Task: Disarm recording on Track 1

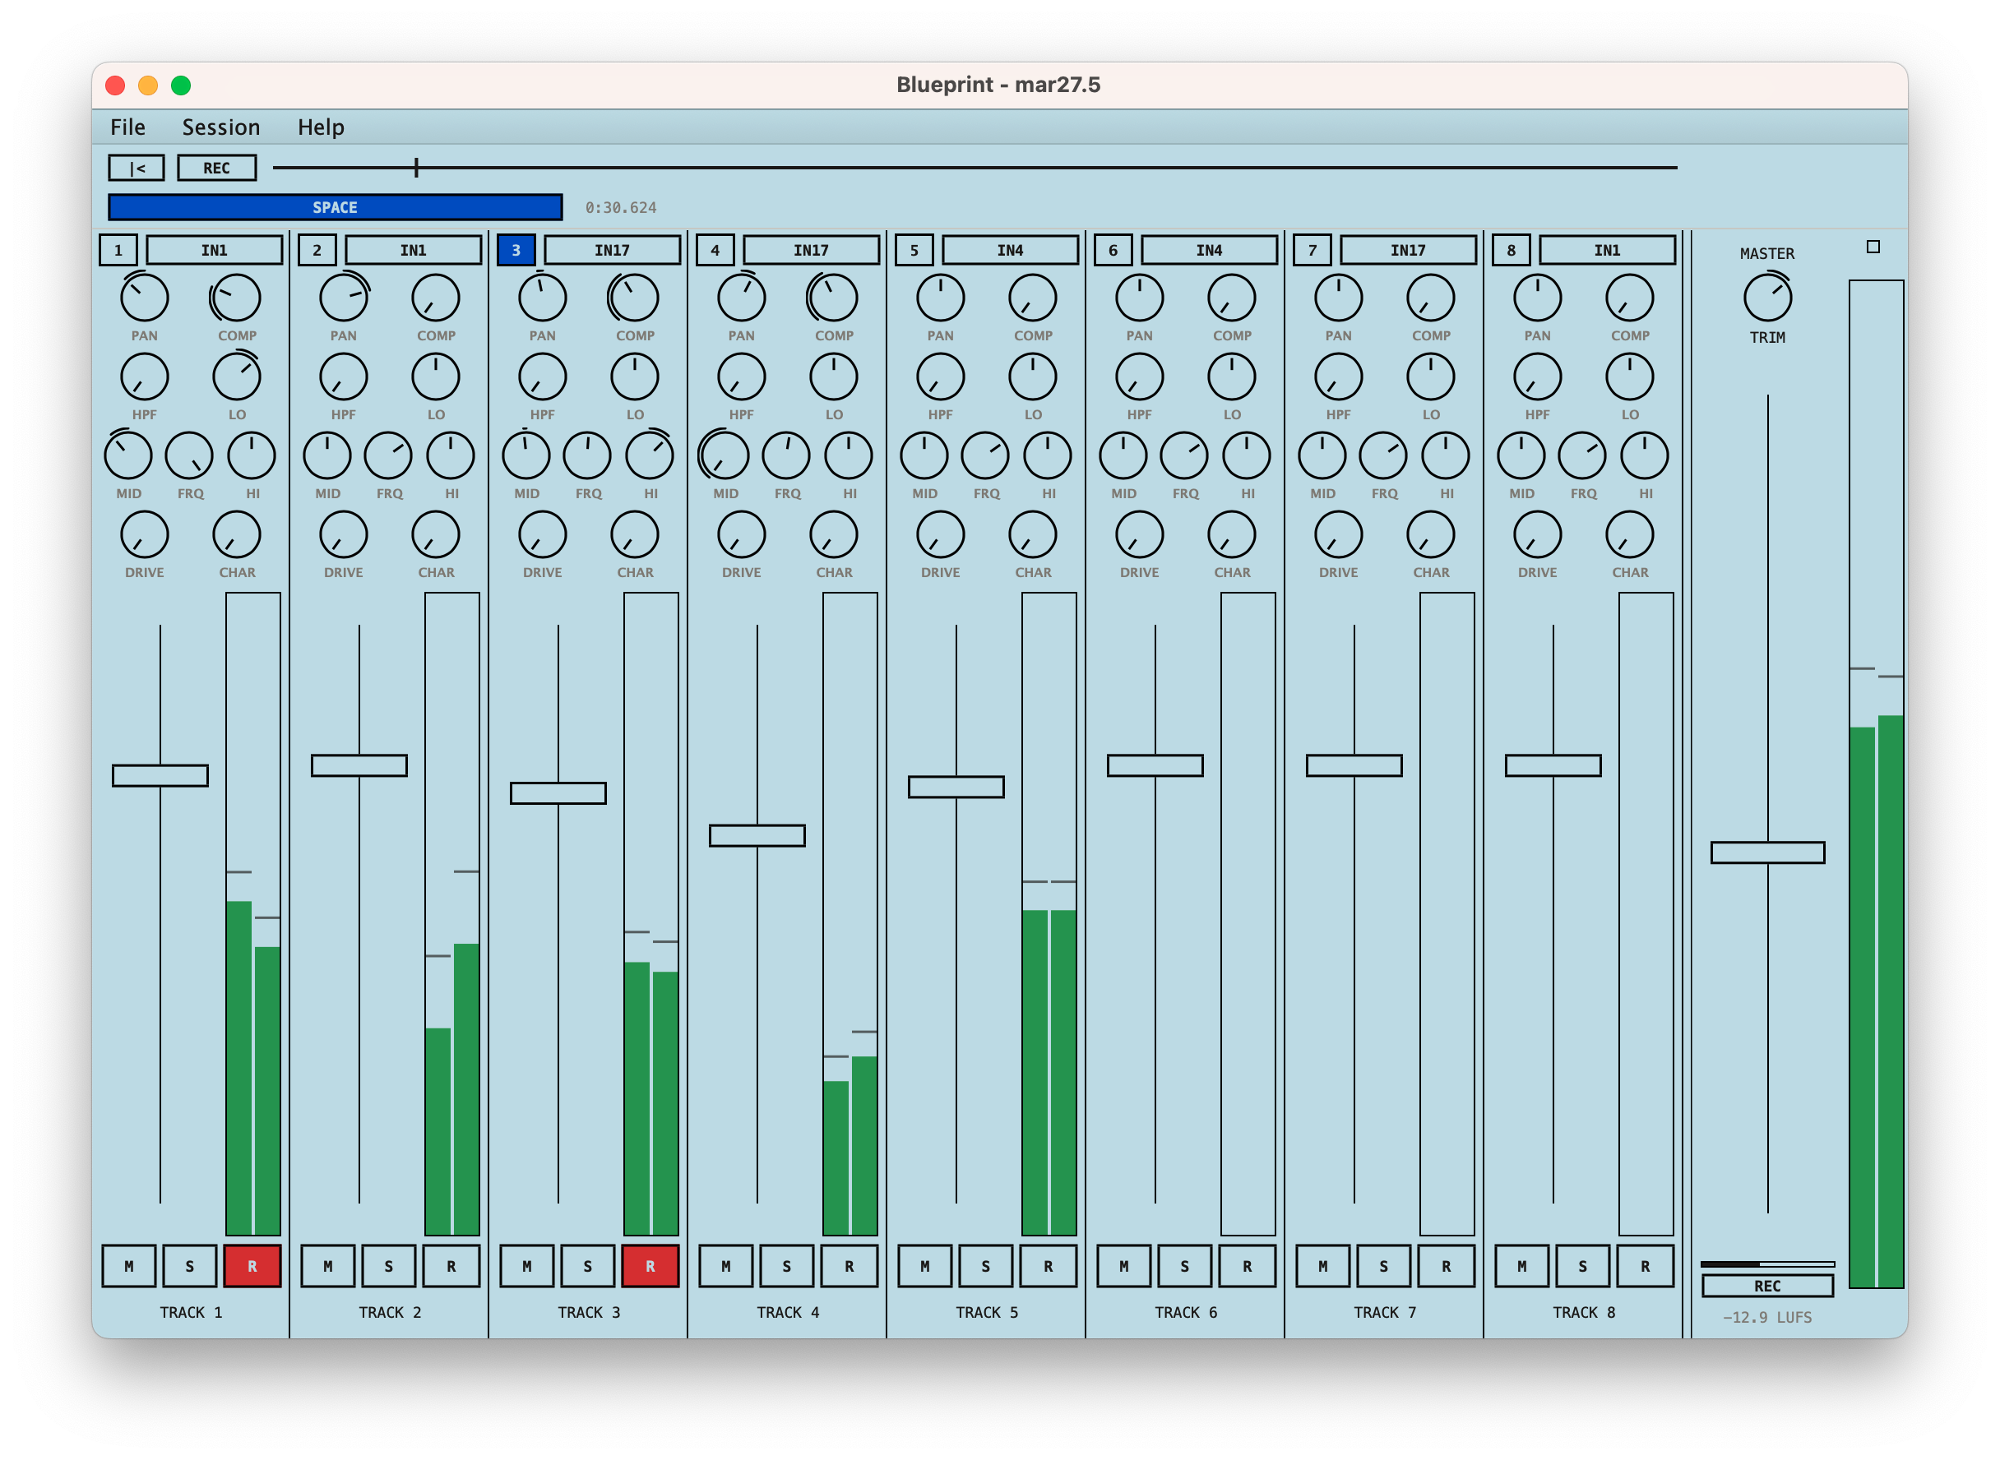Action: click(x=252, y=1265)
